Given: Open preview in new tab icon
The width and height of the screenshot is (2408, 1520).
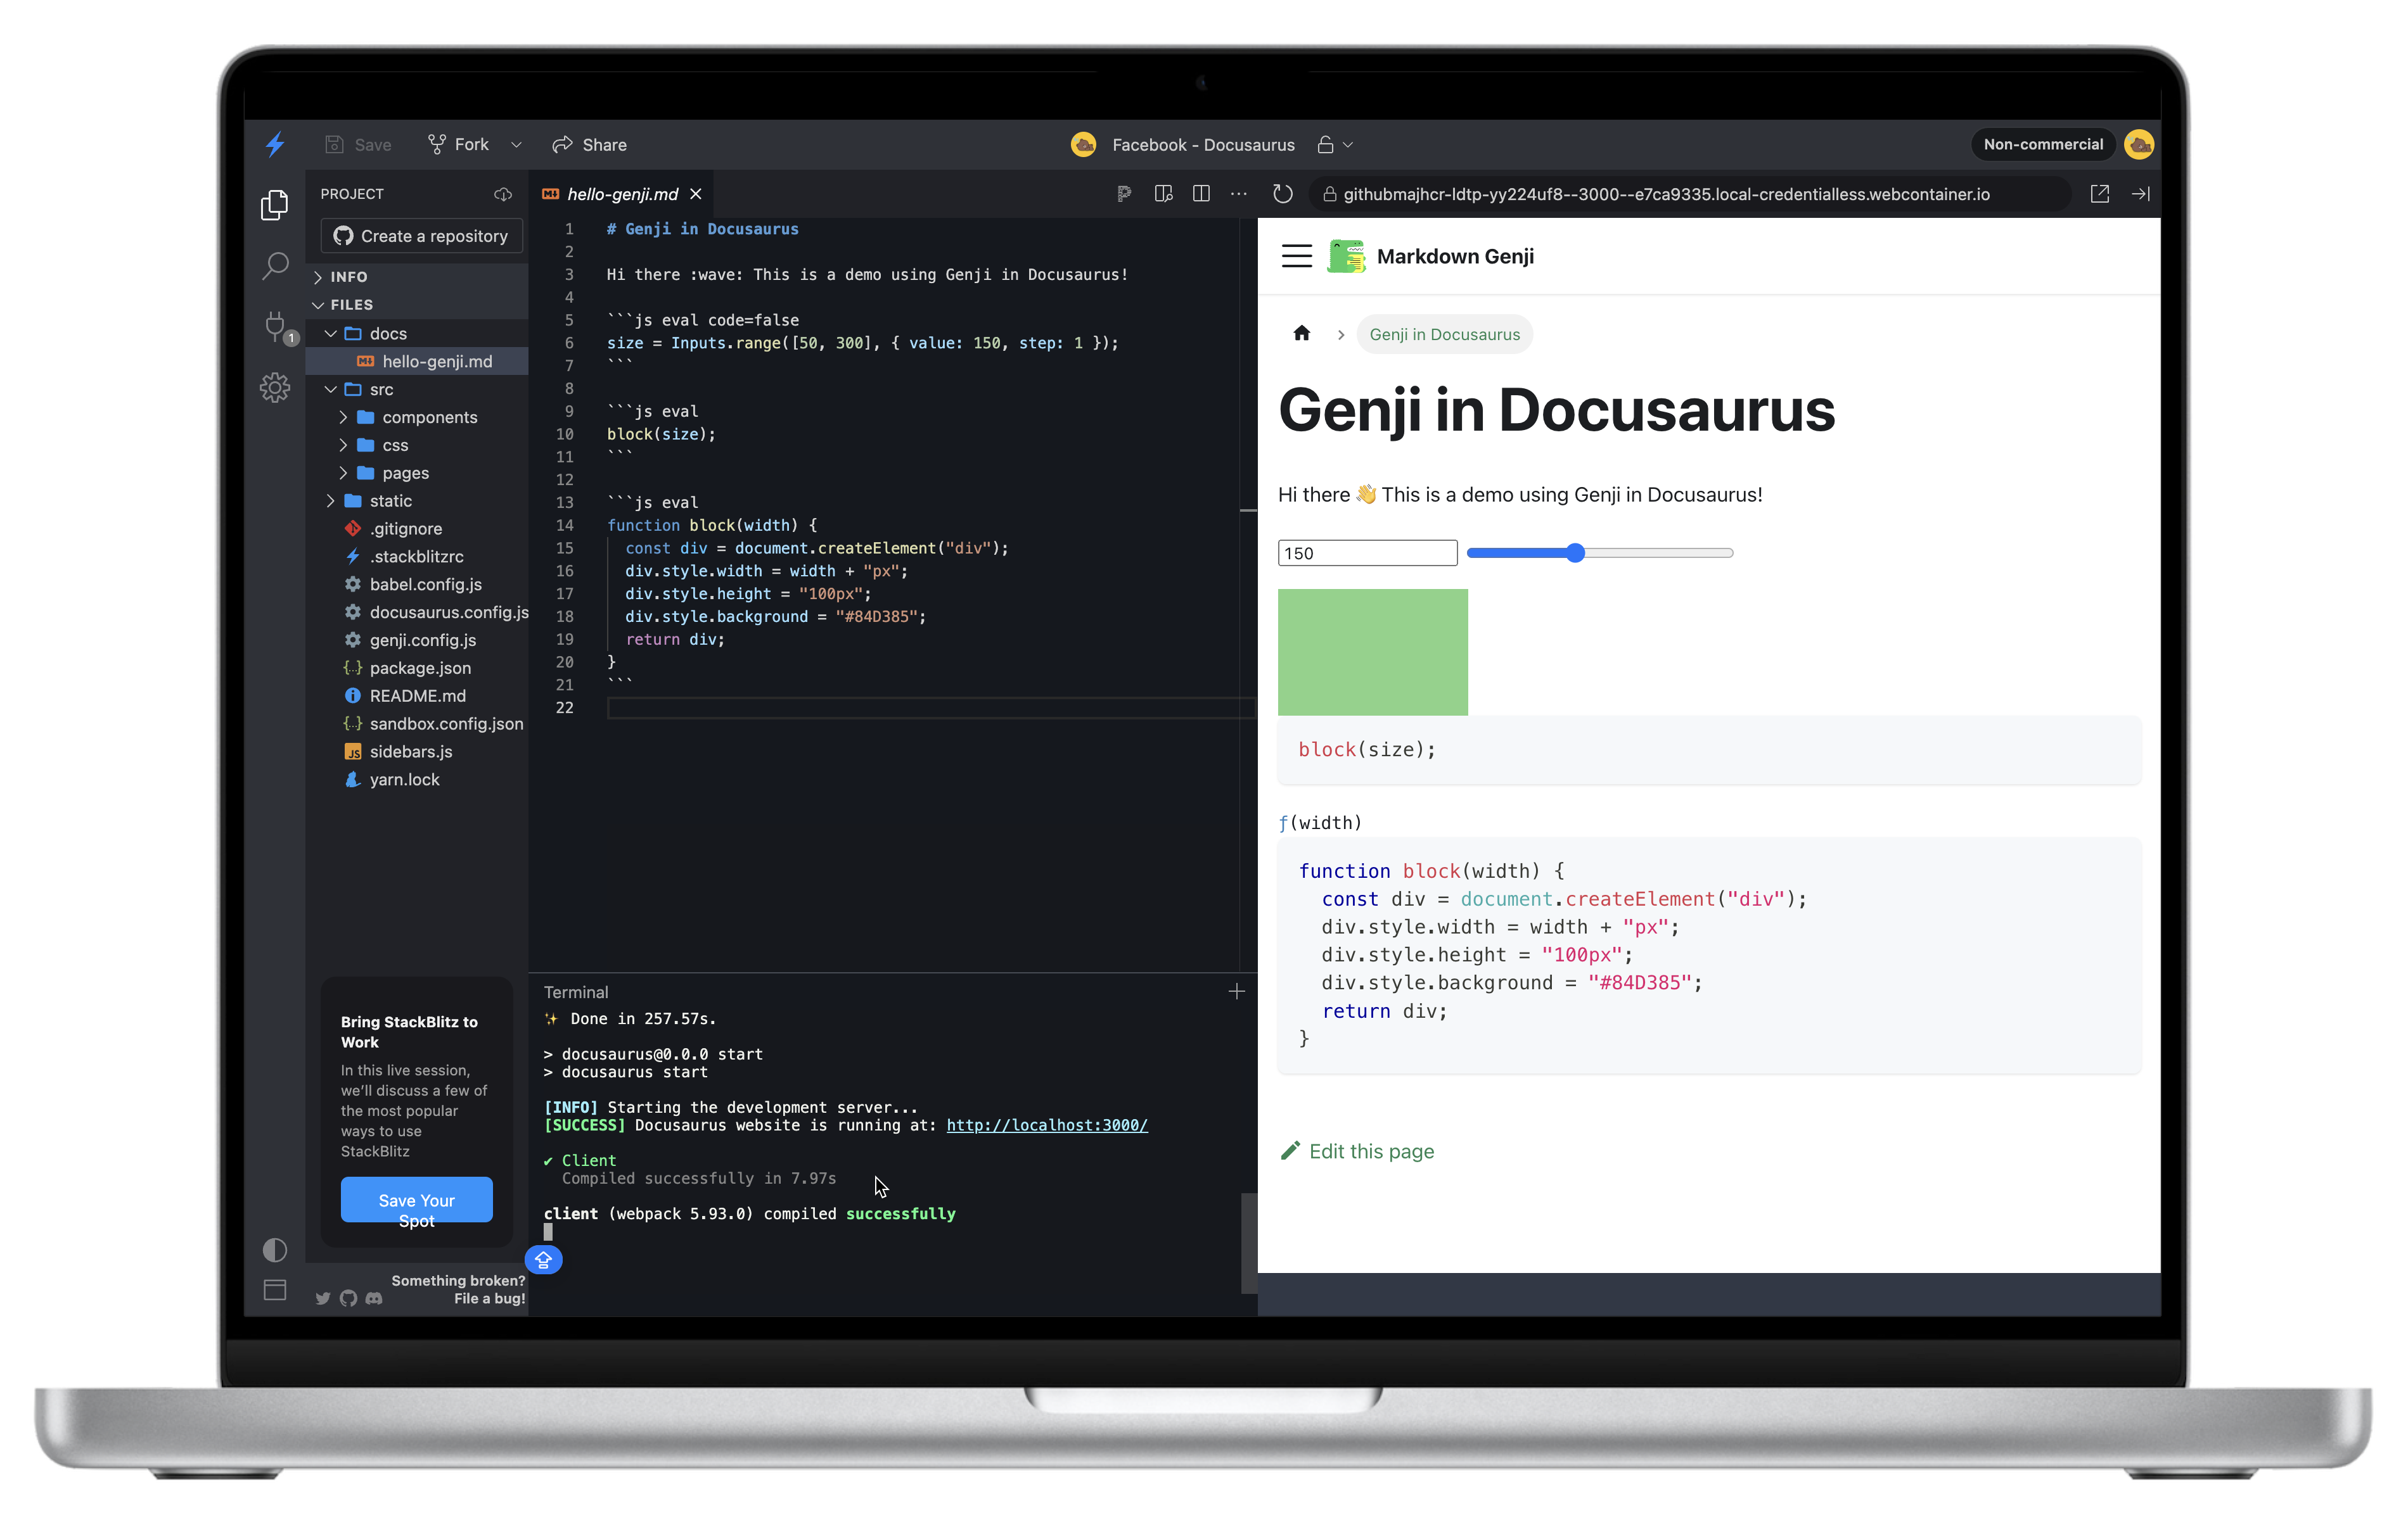Looking at the screenshot, I should tap(2101, 193).
